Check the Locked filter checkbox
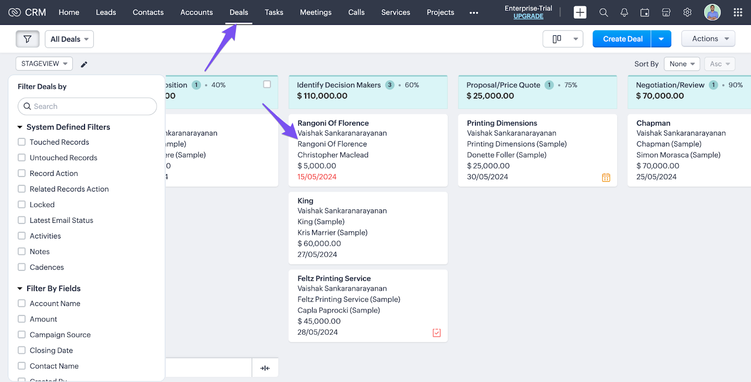 pos(22,205)
